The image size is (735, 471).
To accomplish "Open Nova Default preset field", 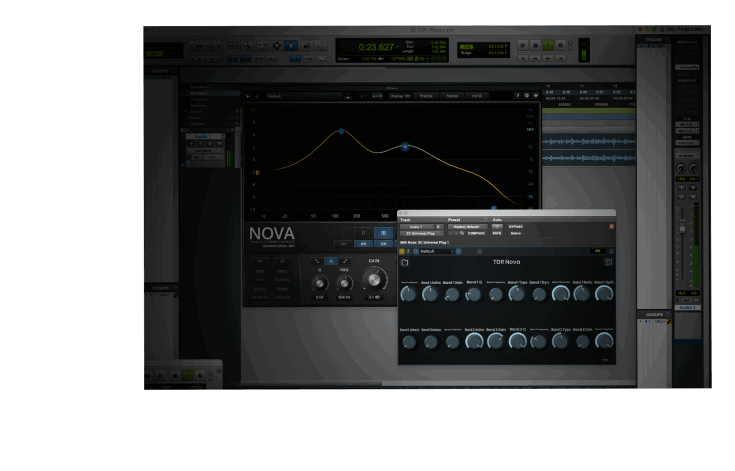I will 305,96.
